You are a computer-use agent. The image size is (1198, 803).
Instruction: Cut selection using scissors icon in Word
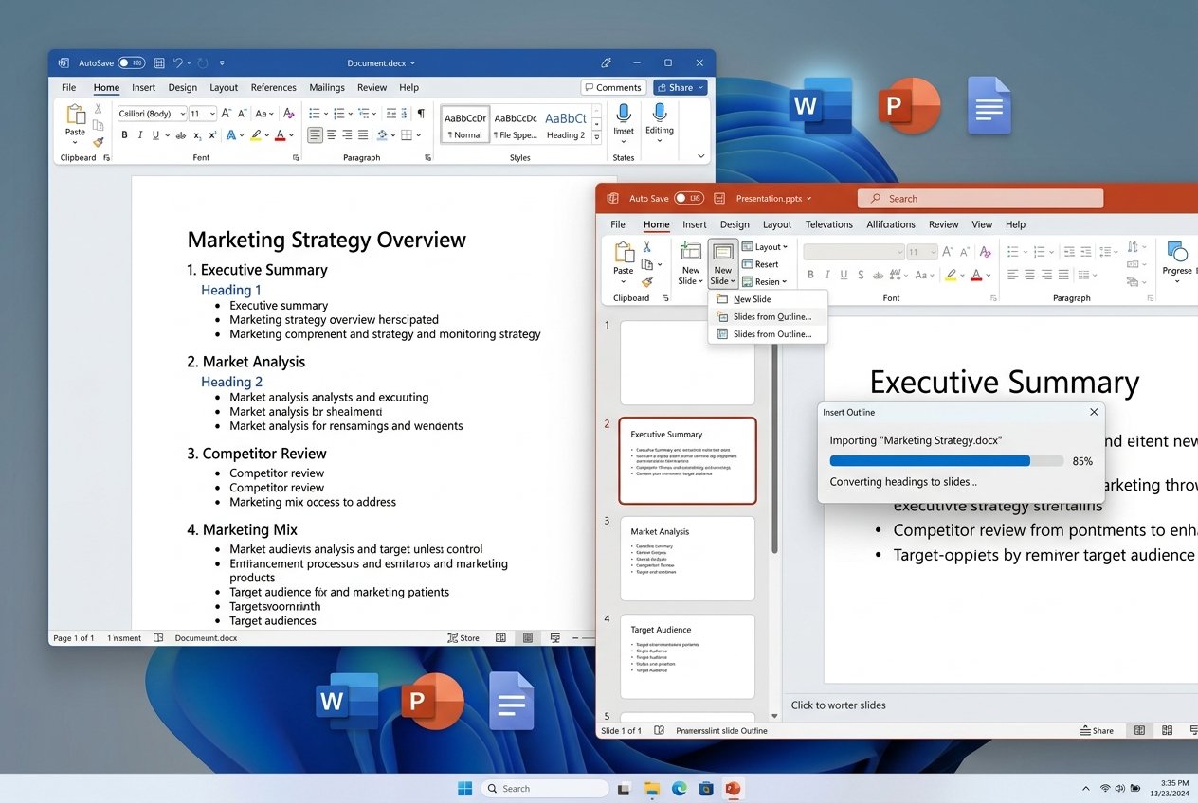(98, 109)
